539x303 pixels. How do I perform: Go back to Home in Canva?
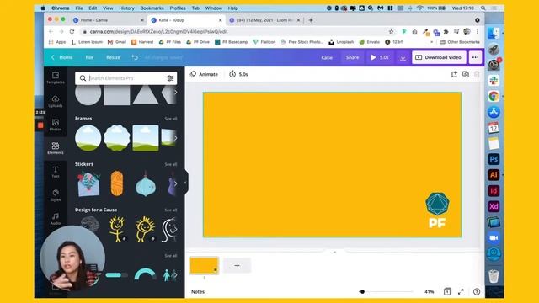(x=61, y=57)
